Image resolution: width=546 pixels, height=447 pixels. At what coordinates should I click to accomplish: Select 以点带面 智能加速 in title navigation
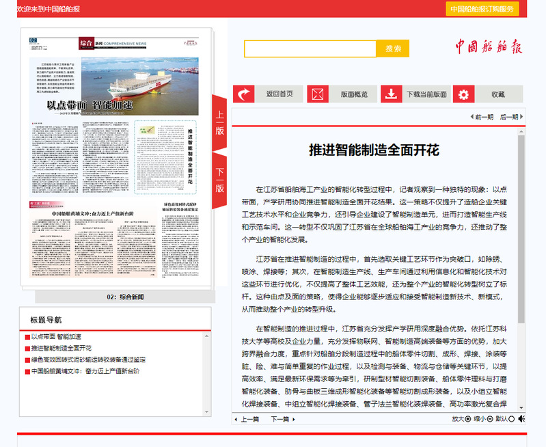[56, 336]
